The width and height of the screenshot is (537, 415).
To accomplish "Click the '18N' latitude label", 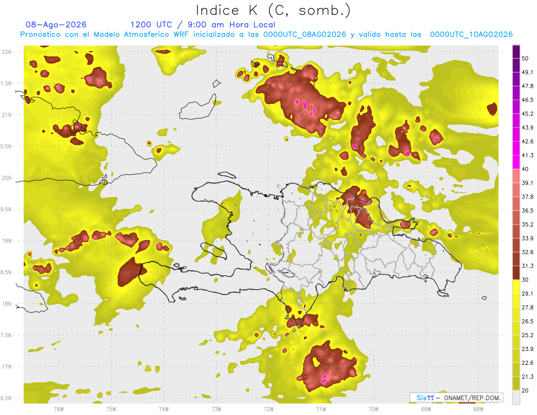I will pos(7,304).
